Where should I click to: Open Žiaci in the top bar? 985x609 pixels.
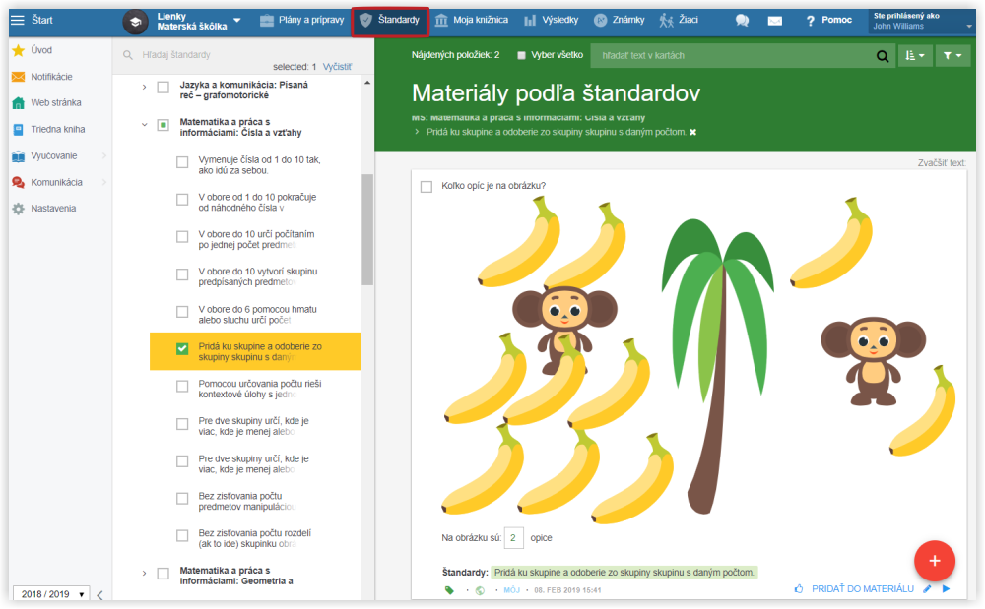coord(679,20)
